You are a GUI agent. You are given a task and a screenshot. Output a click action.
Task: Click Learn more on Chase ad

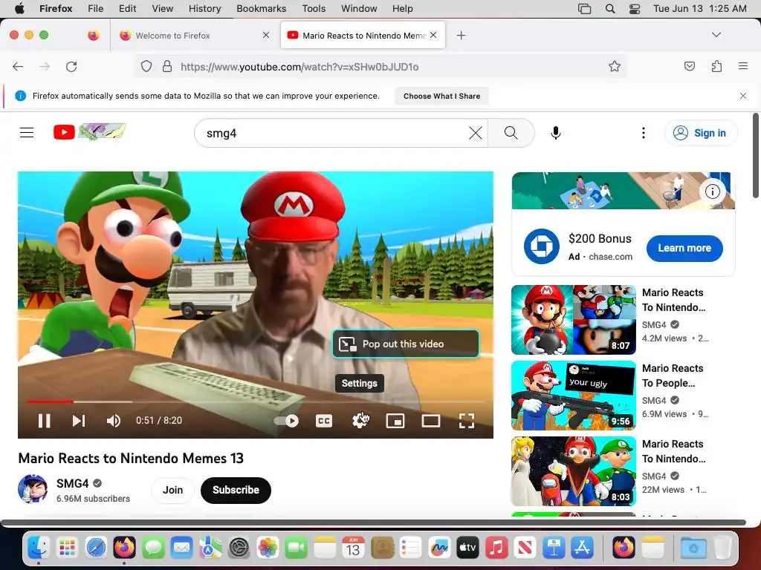coord(684,248)
